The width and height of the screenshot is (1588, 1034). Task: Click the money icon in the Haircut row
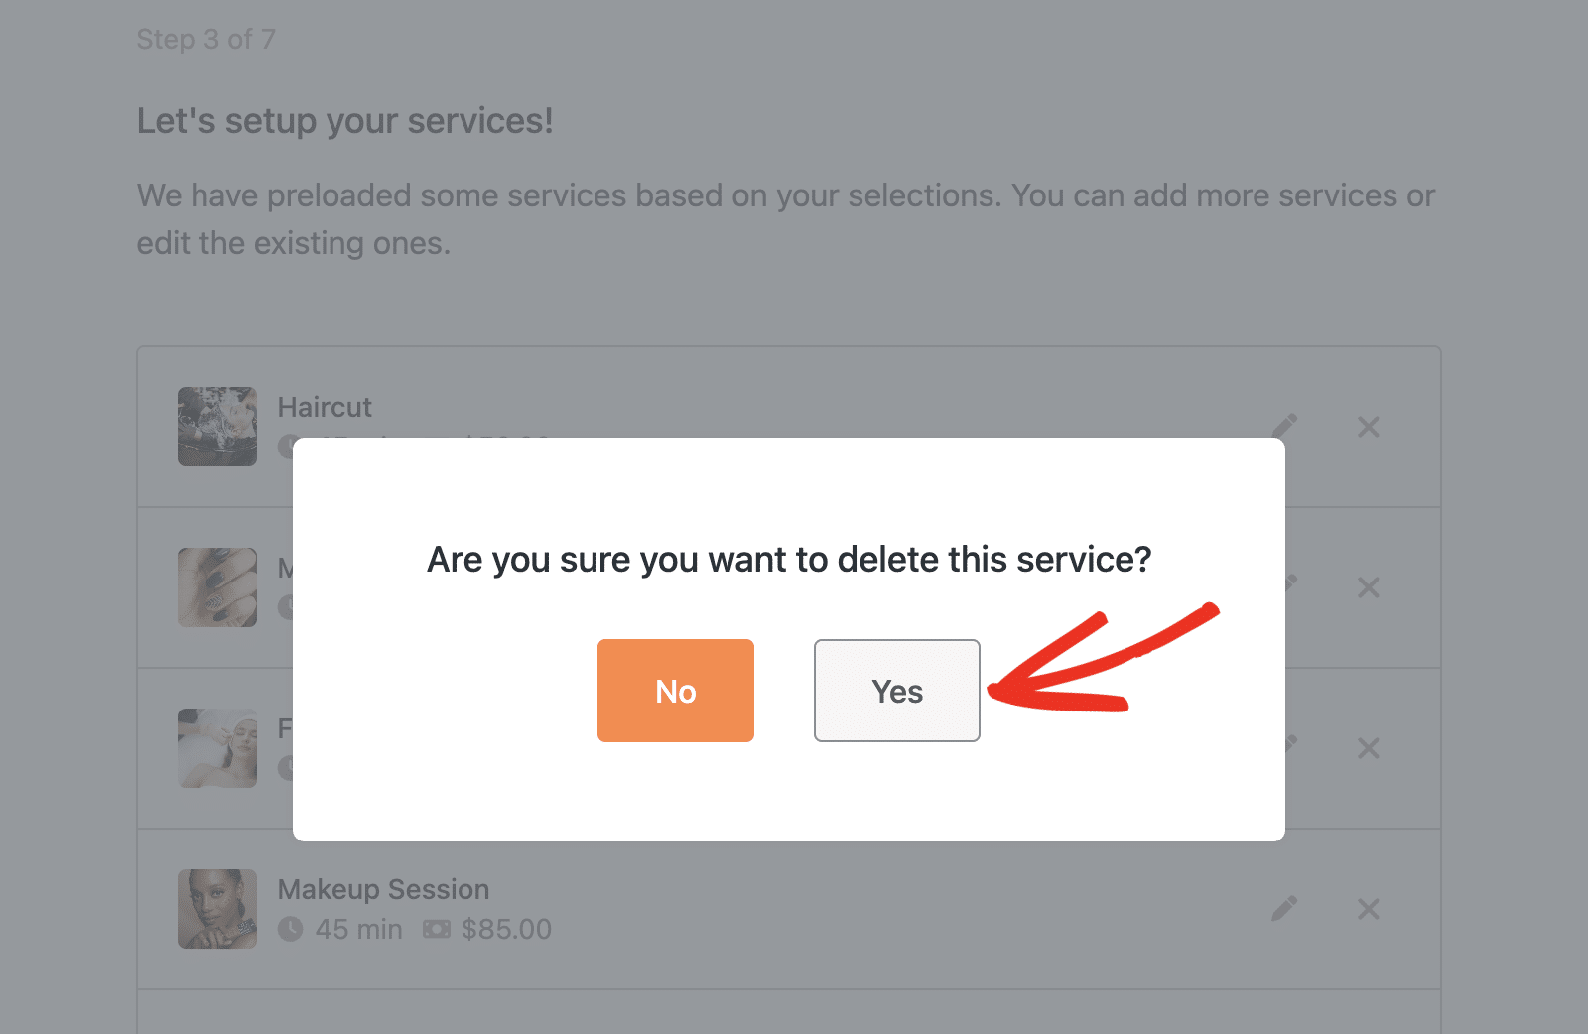click(437, 447)
